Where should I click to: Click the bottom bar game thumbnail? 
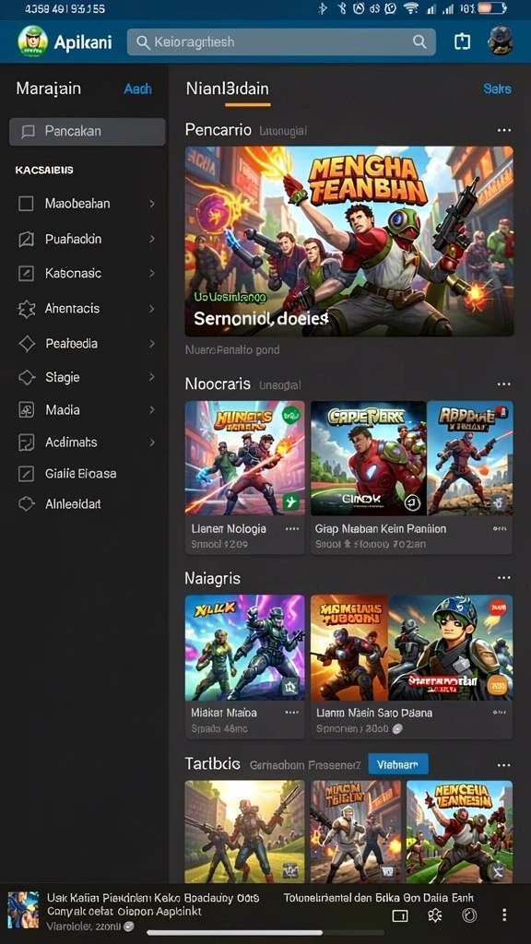(23, 911)
